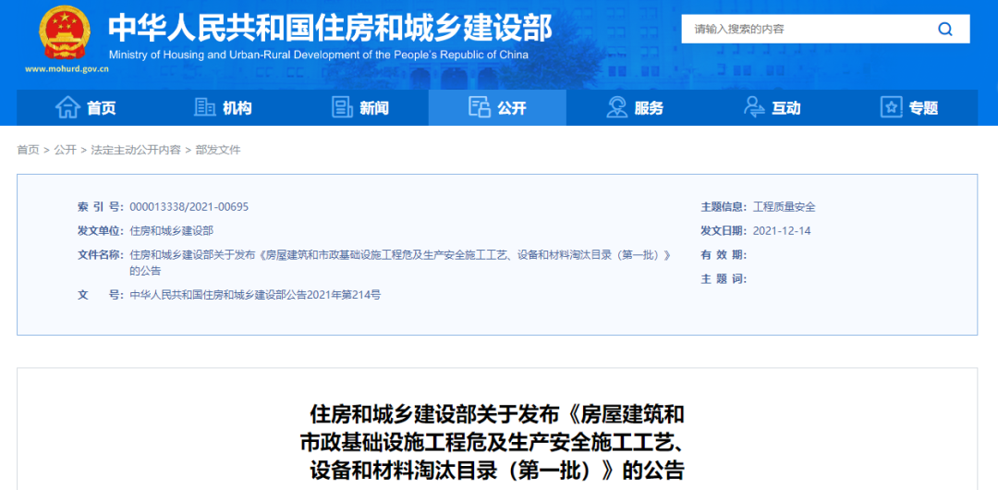998x490 pixels.
Task: Click the 有效期 label
Action: 724,255
